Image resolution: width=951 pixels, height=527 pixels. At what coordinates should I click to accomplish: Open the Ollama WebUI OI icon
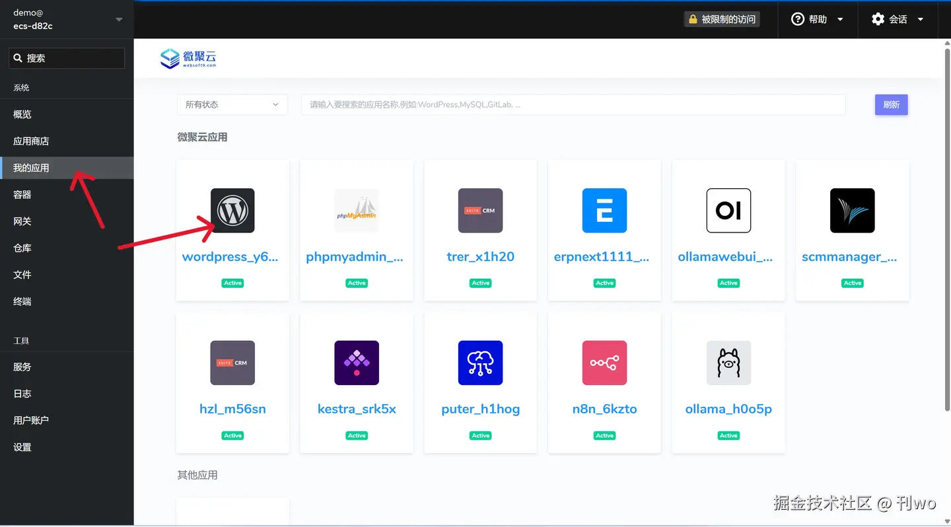(728, 211)
